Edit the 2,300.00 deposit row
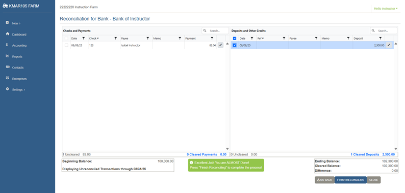The width and height of the screenshot is (405, 193). point(389,45)
